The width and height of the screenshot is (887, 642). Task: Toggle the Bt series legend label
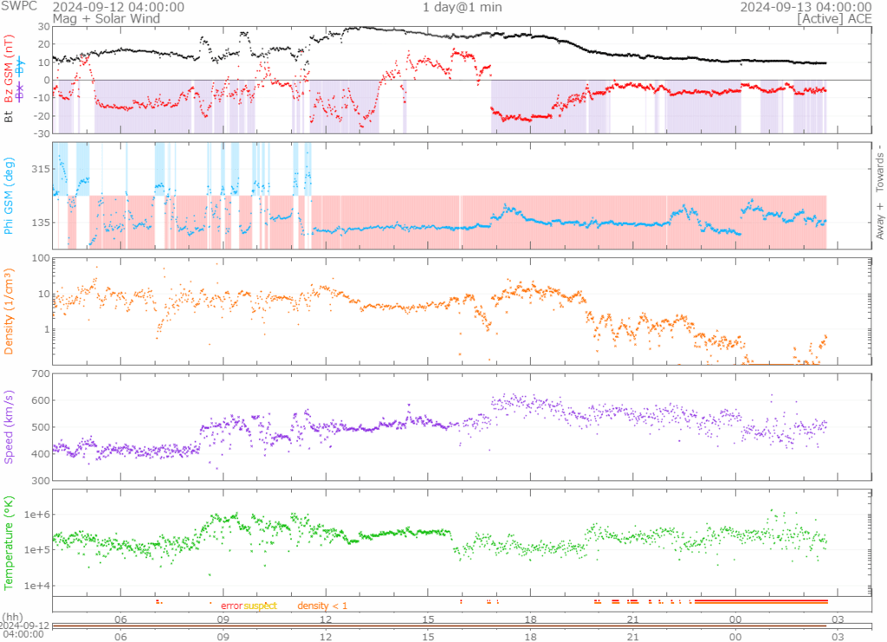pyautogui.click(x=10, y=115)
